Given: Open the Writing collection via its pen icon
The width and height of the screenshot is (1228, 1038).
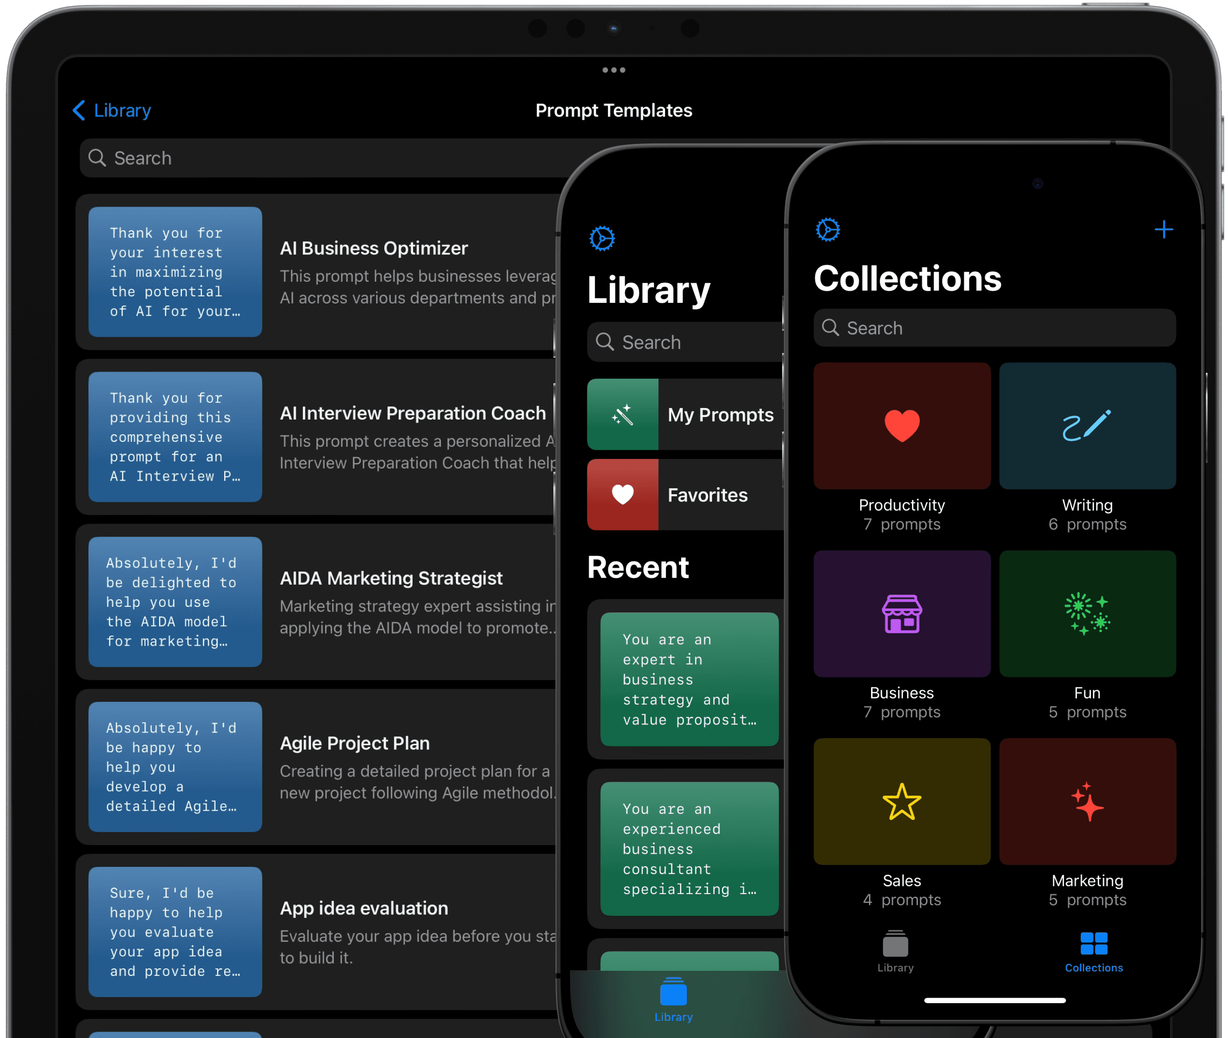Looking at the screenshot, I should [x=1087, y=426].
